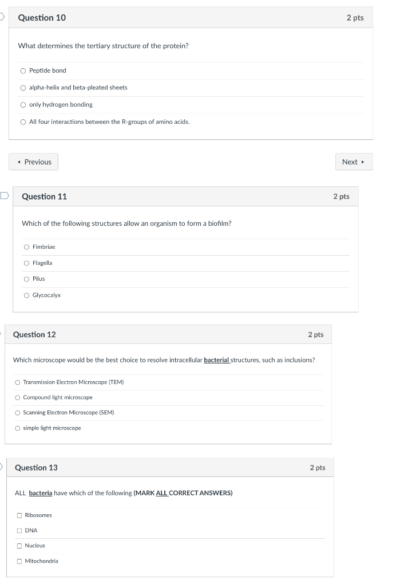Click the left arrow on Previous
The image size is (396, 587).
tap(18, 162)
